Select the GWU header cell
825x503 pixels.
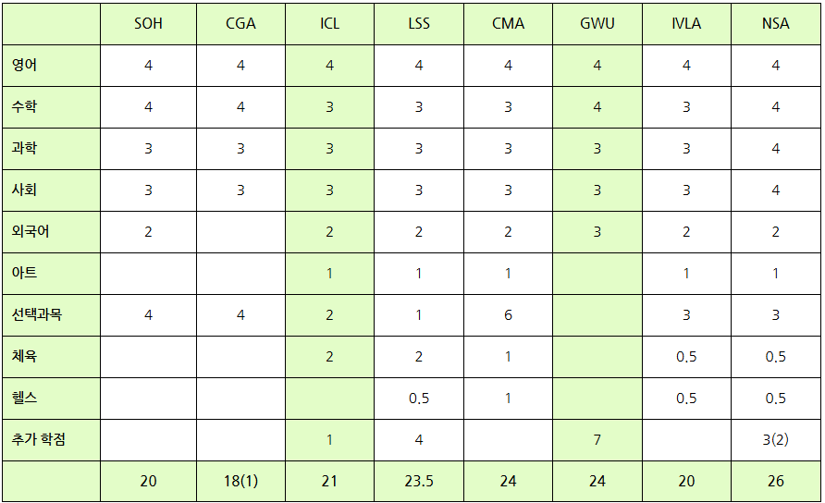(597, 24)
